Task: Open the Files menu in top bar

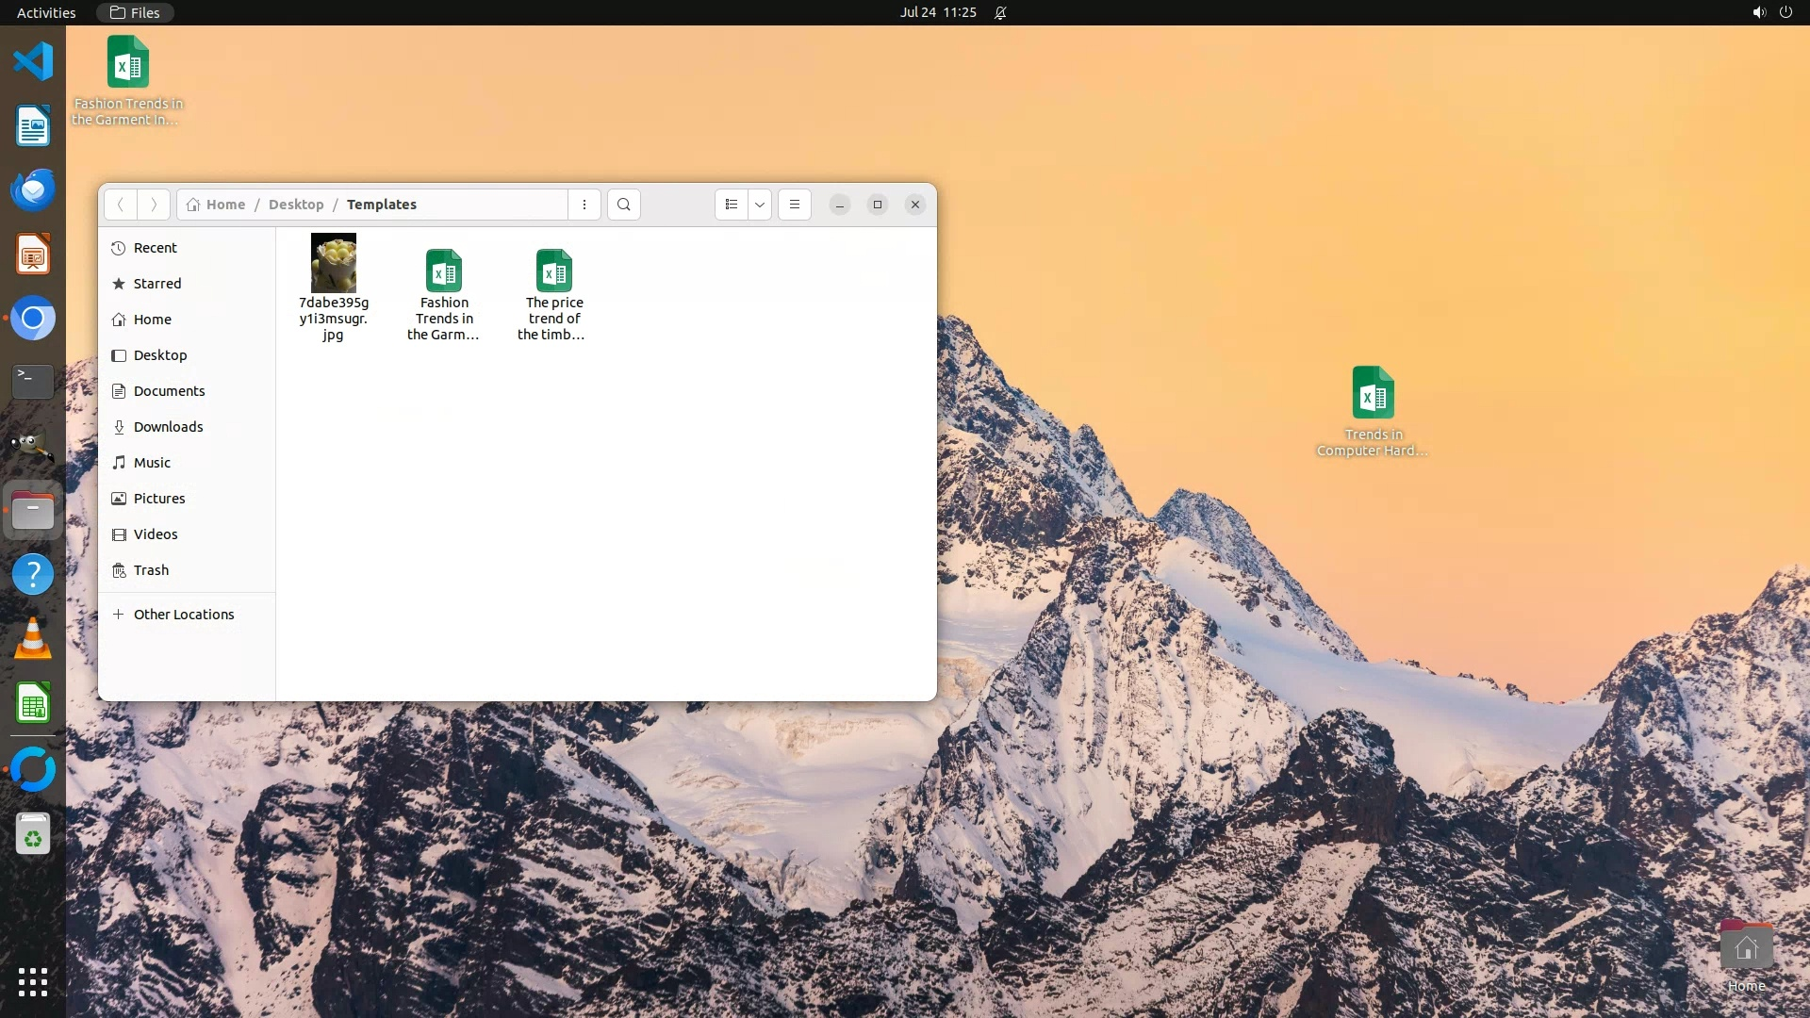Action: click(135, 12)
